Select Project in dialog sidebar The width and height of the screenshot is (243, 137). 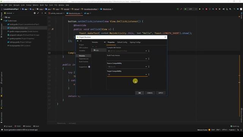coord(81,45)
